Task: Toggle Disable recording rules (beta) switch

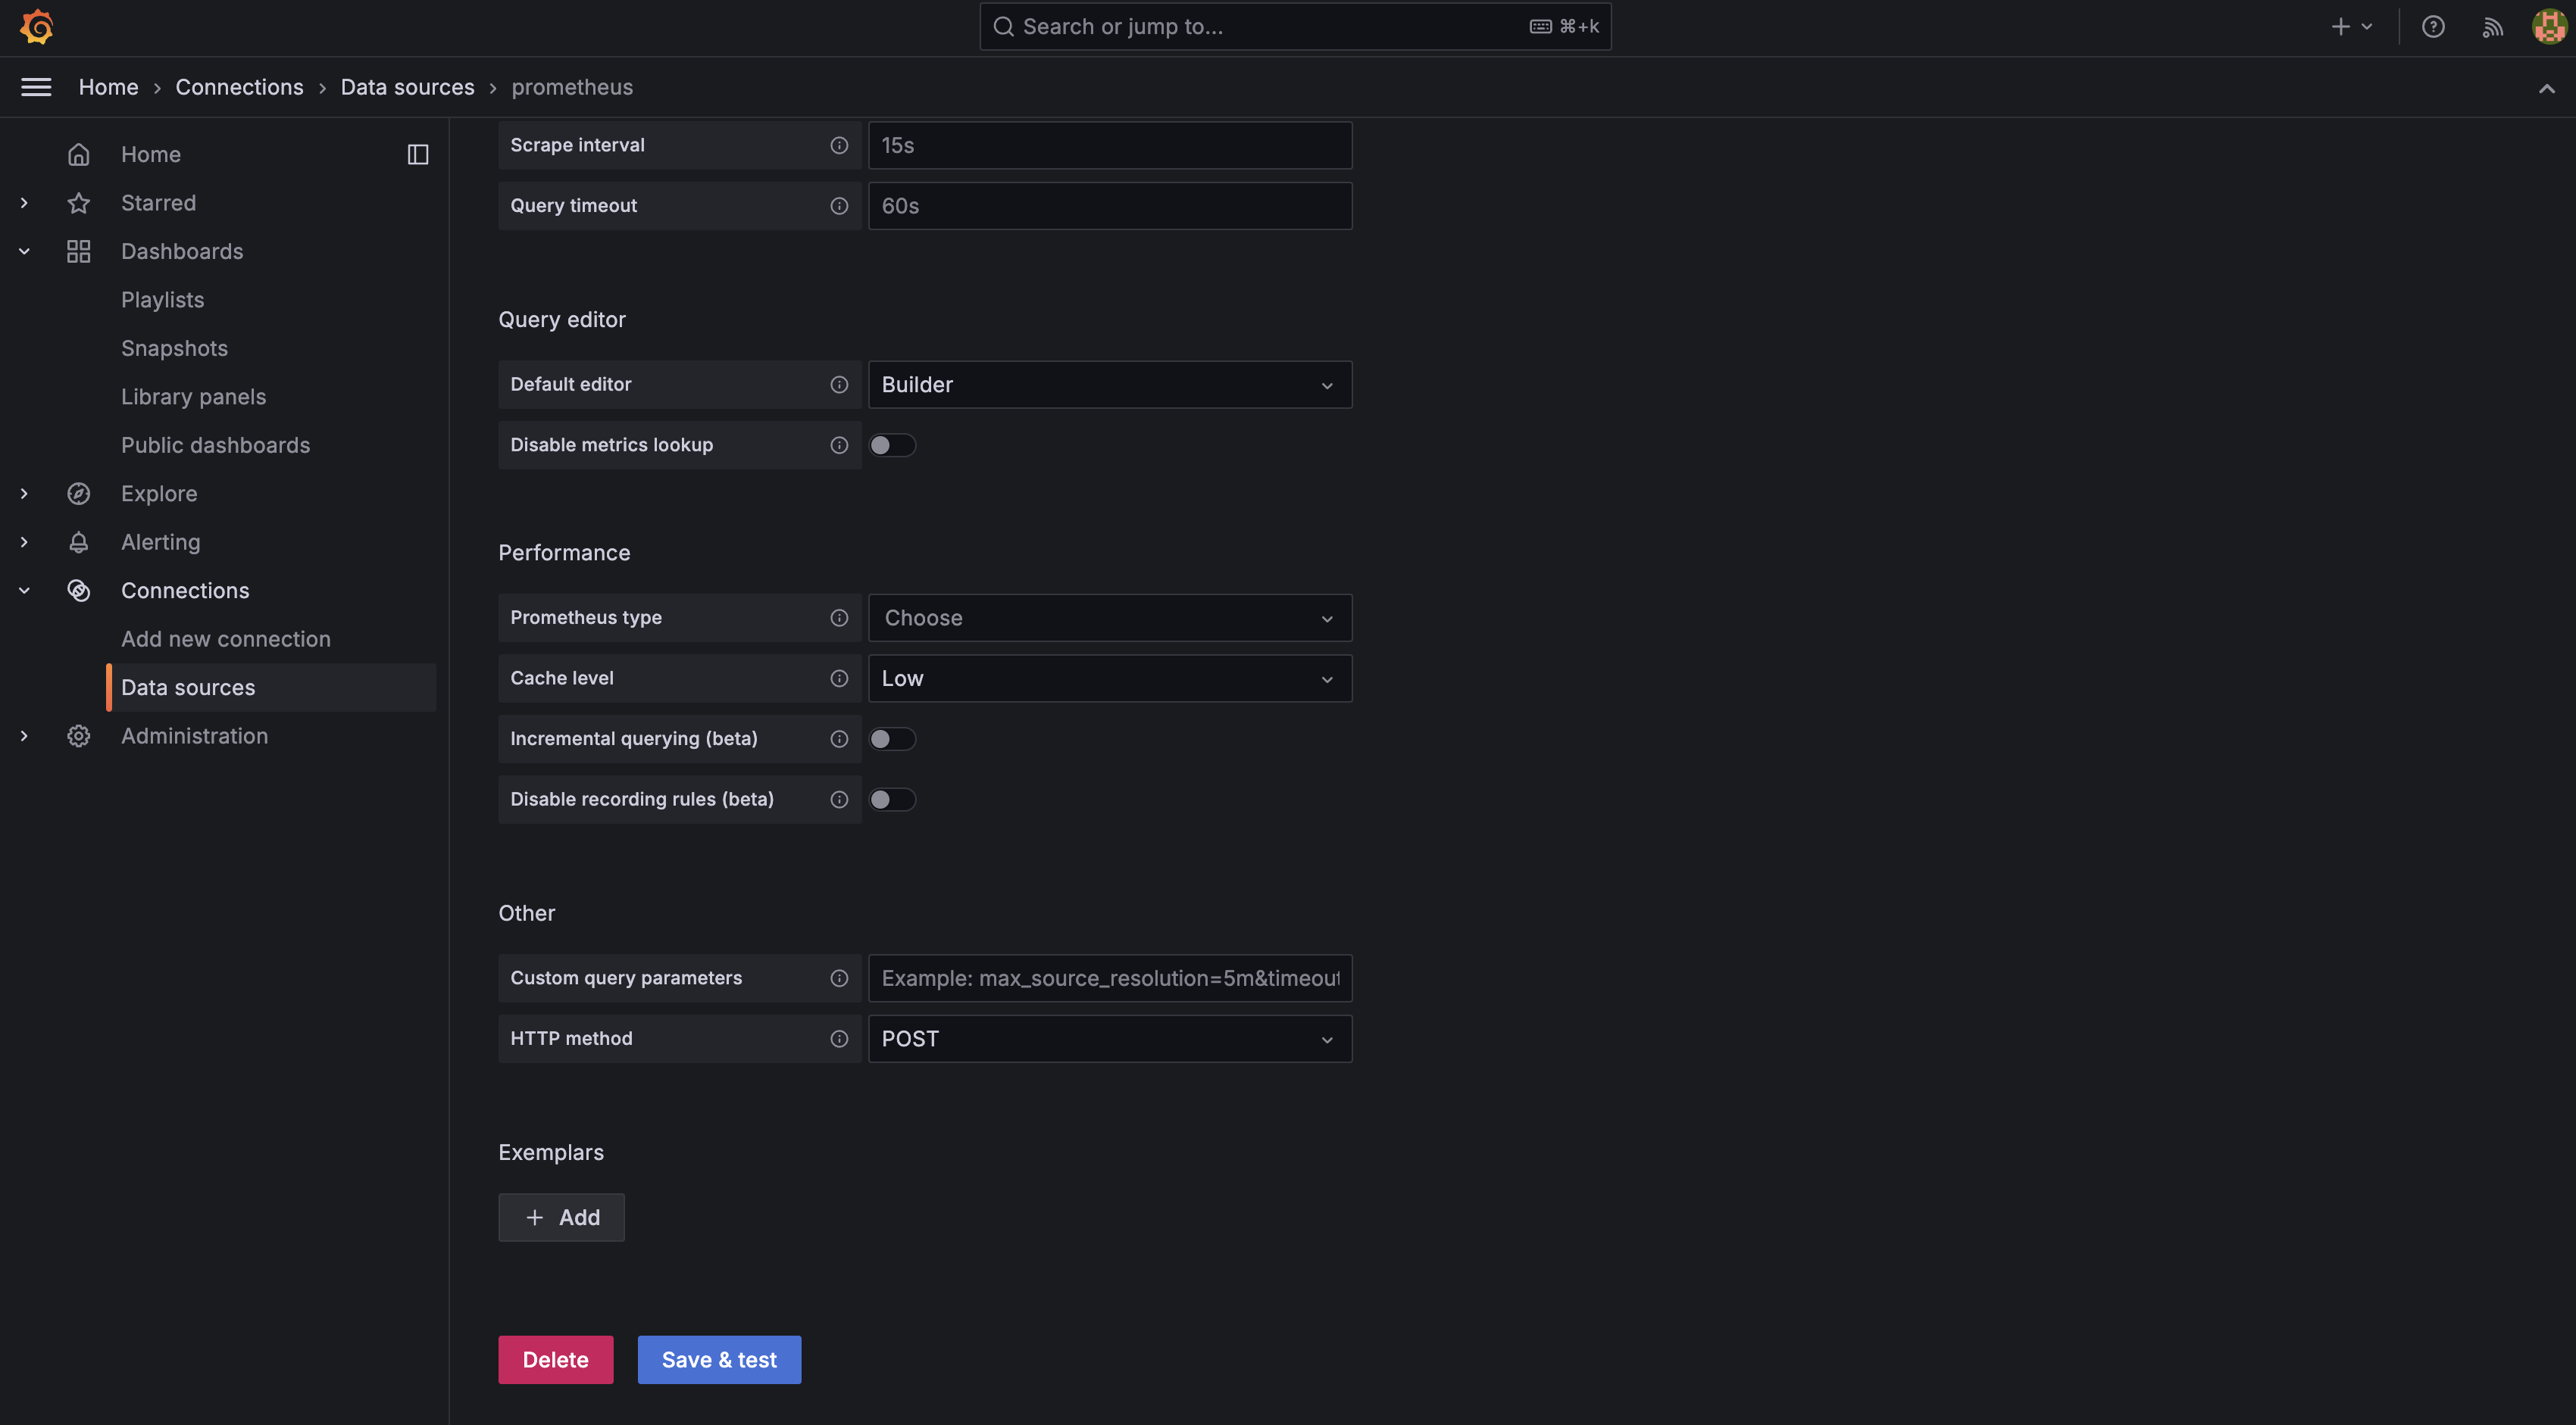Action: [x=891, y=800]
